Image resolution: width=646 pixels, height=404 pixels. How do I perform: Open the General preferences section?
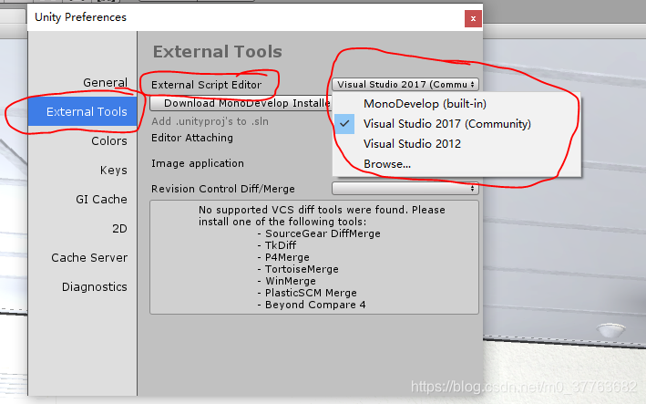(105, 82)
